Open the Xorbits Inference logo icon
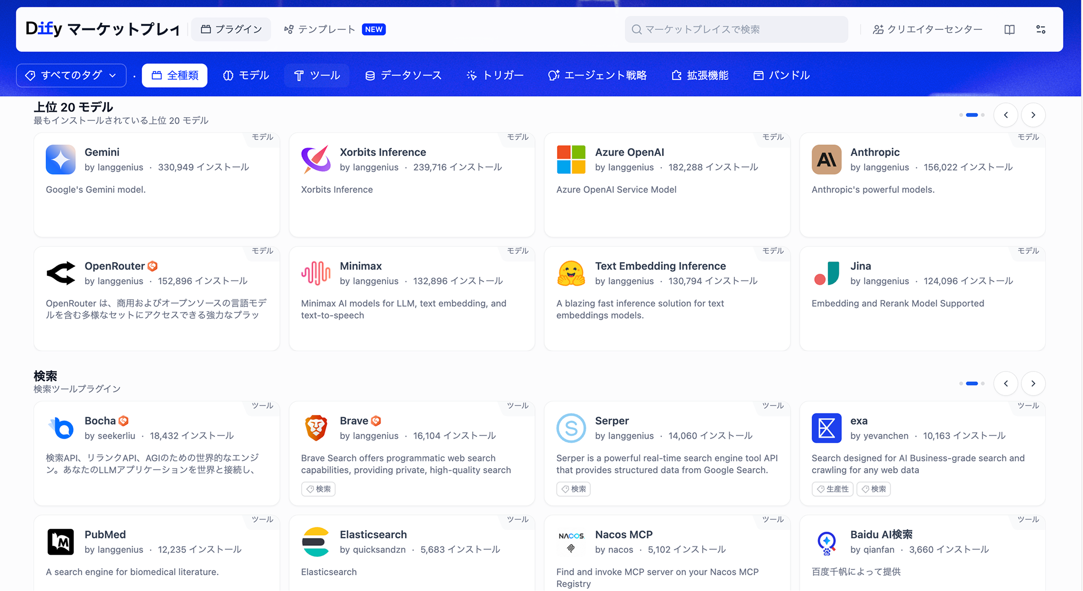 click(316, 159)
